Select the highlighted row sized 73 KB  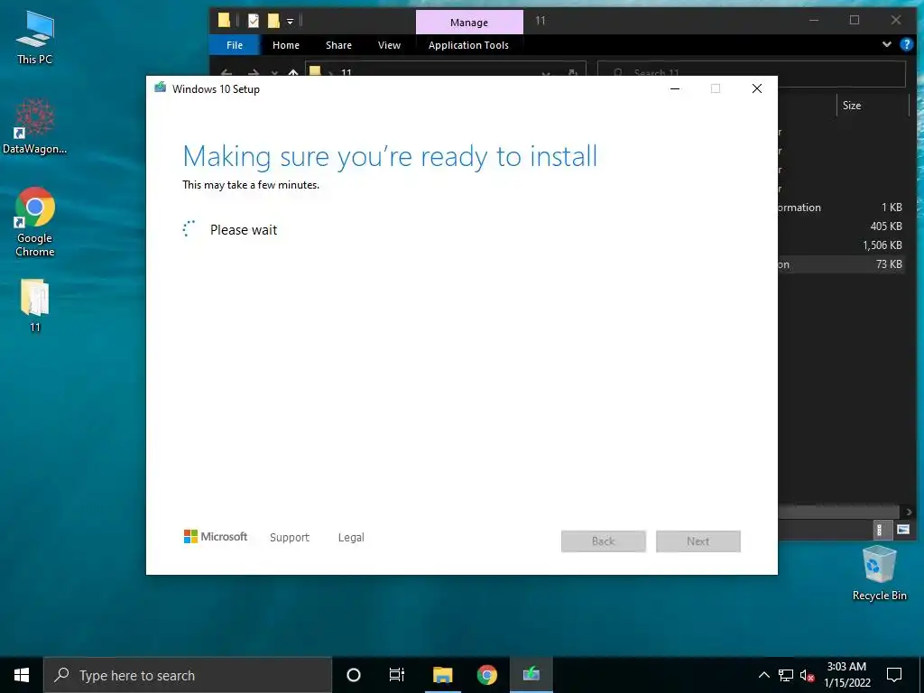pyautogui.click(x=842, y=264)
